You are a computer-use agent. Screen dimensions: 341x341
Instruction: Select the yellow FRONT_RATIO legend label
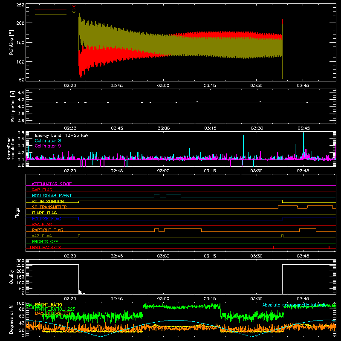click(x=49, y=305)
